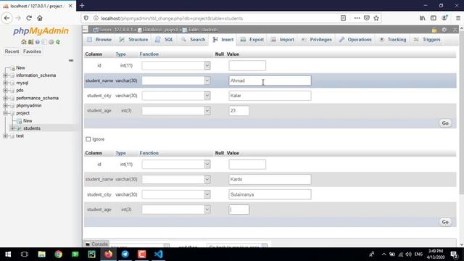The height and width of the screenshot is (261, 464).
Task: Click Windows Start button
Action: pyautogui.click(x=8, y=254)
